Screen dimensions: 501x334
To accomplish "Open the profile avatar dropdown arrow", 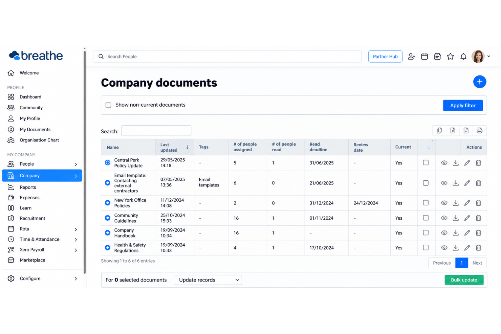I will tap(489, 57).
